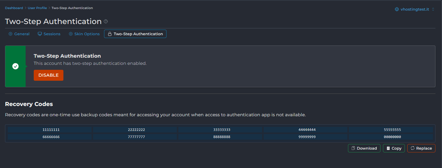The height and width of the screenshot is (168, 442).
Task: Switch to the General tab
Action: 19,34
